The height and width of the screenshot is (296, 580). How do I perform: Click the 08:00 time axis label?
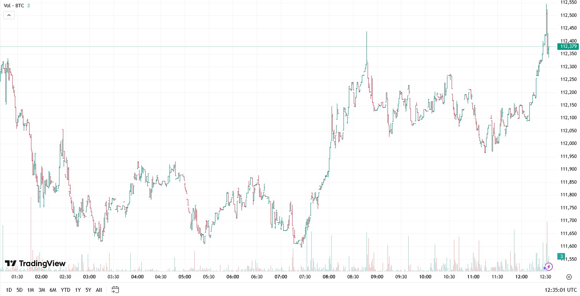[x=329, y=277]
